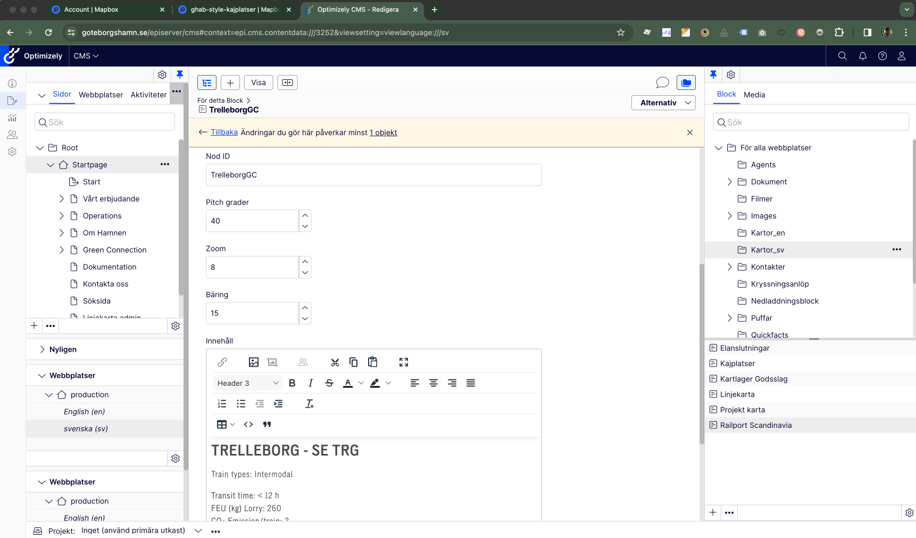916x538 pixels.
Task: Click the Bold formatting icon
Action: (292, 383)
